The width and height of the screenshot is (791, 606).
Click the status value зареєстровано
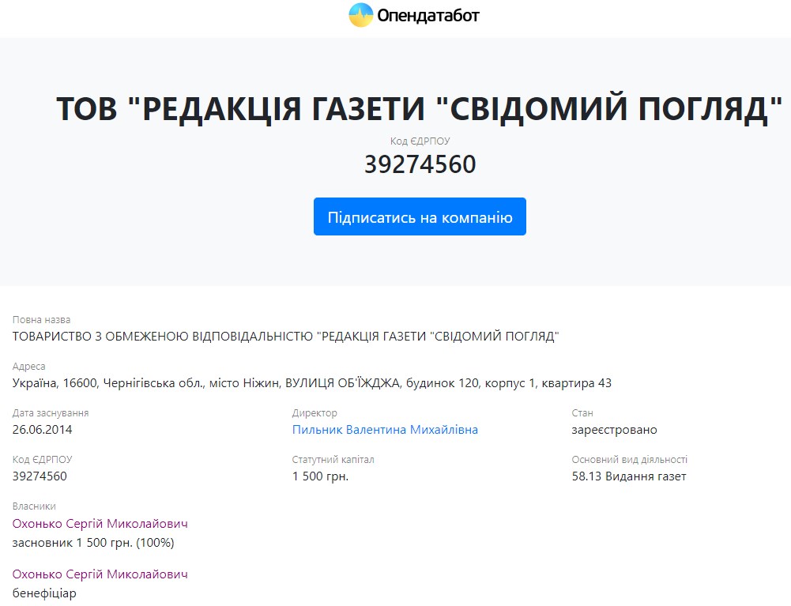point(614,430)
